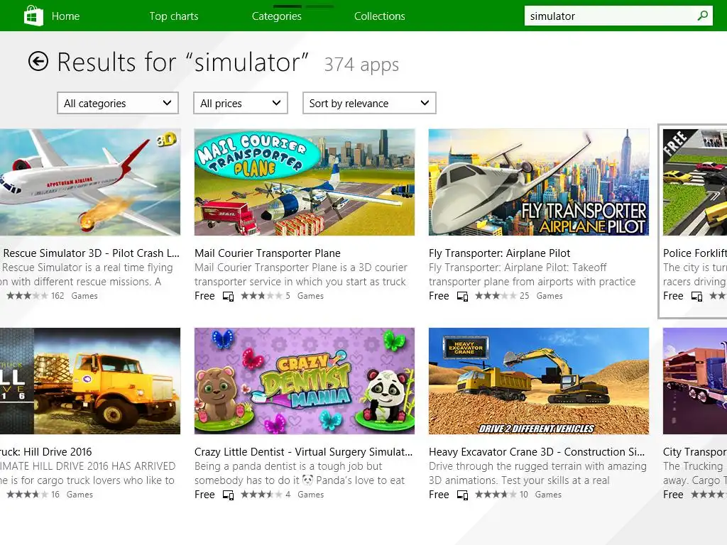
Task: Click the back arrow next to Results
Action: tap(38, 61)
